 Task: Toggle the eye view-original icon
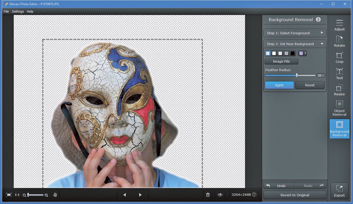pos(220,195)
